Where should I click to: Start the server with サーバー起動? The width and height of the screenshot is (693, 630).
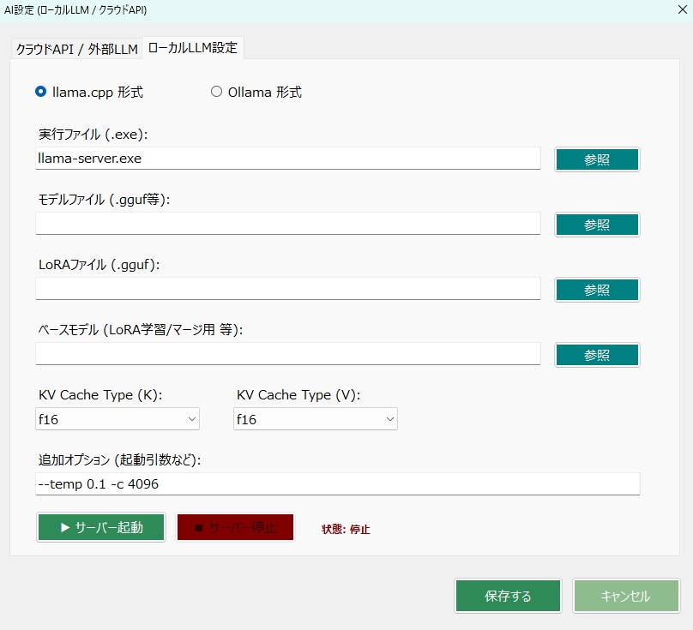point(101,527)
